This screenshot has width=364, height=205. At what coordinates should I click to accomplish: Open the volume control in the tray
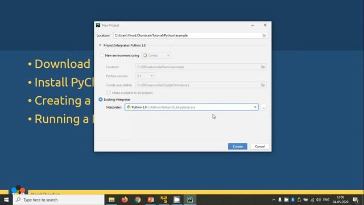tap(318, 200)
